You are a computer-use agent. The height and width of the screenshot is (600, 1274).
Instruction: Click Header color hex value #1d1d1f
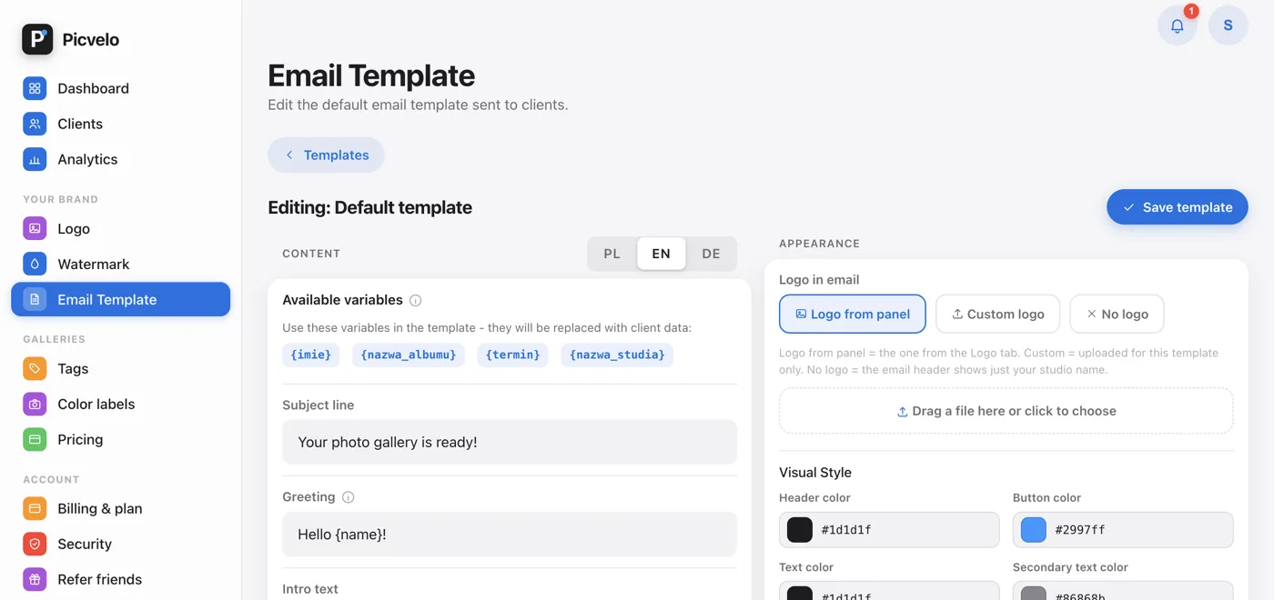(x=847, y=530)
